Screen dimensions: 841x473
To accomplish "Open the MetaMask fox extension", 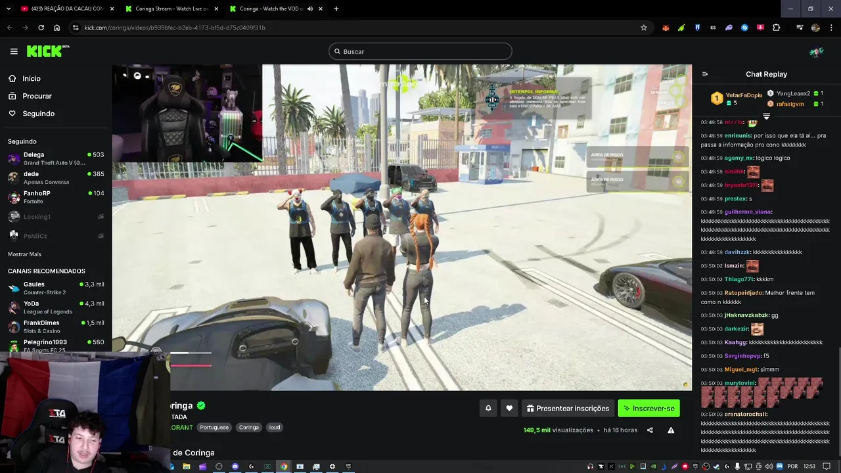I will [666, 28].
